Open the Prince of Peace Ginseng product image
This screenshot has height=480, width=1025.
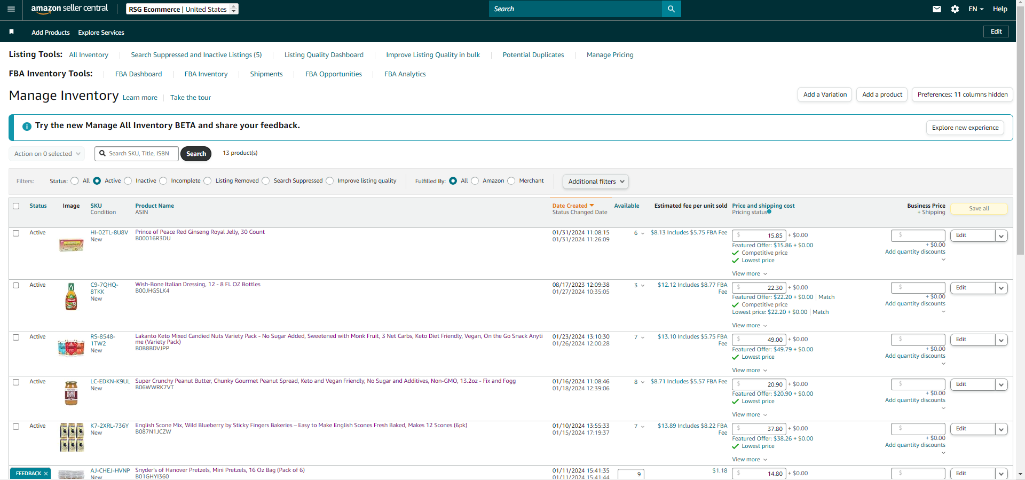(x=71, y=245)
